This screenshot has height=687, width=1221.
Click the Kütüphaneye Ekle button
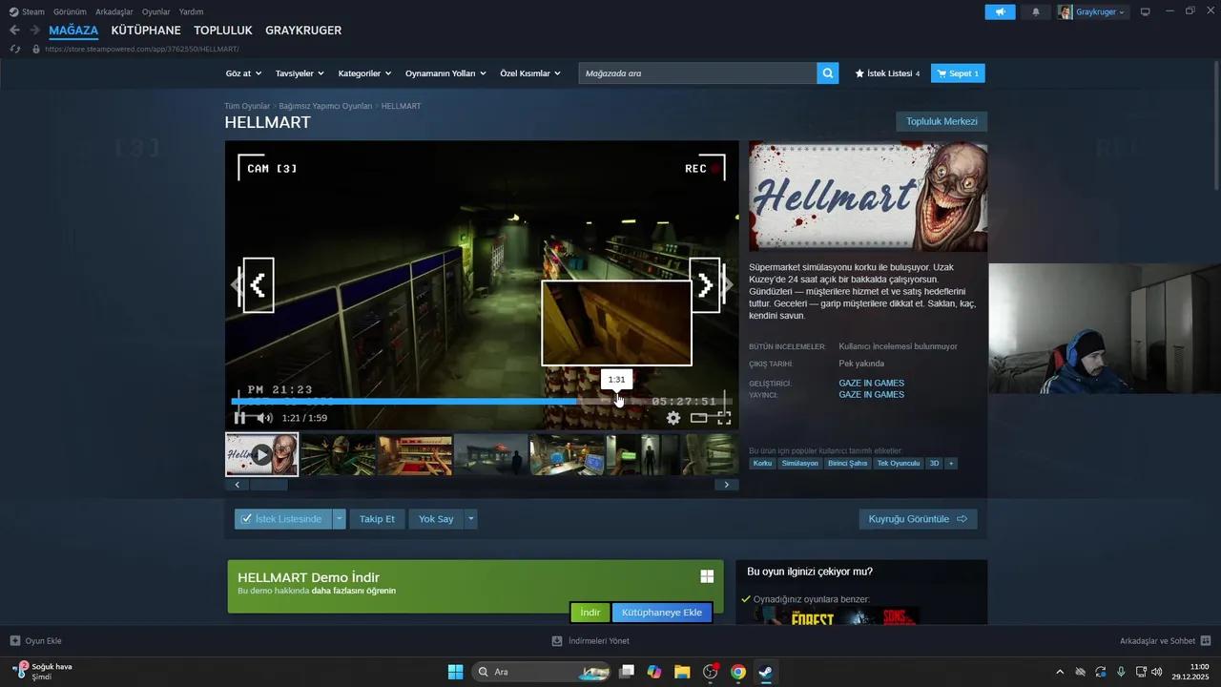[662, 613]
